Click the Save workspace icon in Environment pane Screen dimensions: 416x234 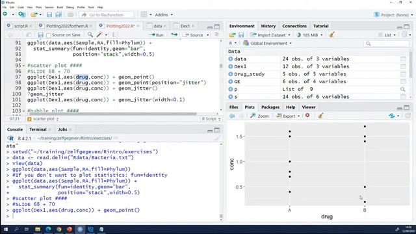coord(241,34)
